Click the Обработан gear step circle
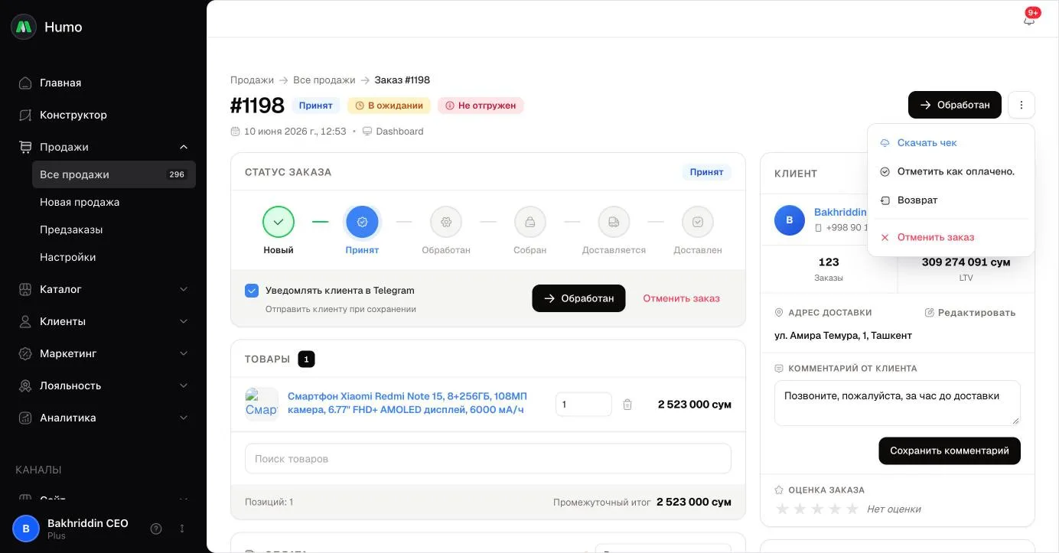 click(x=446, y=222)
